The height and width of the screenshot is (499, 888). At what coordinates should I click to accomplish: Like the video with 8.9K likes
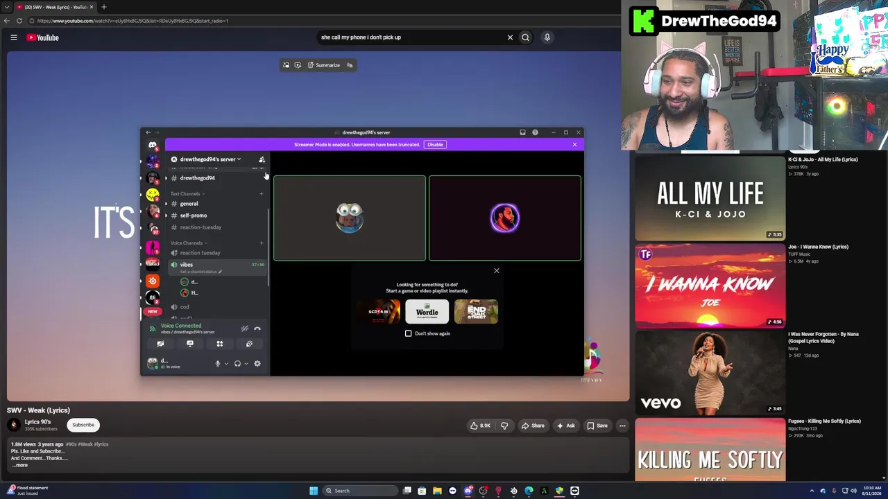[480, 426]
